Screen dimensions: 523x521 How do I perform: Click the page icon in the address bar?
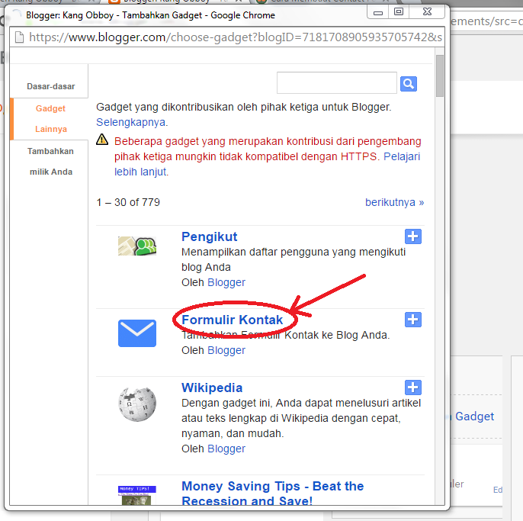coord(19,37)
